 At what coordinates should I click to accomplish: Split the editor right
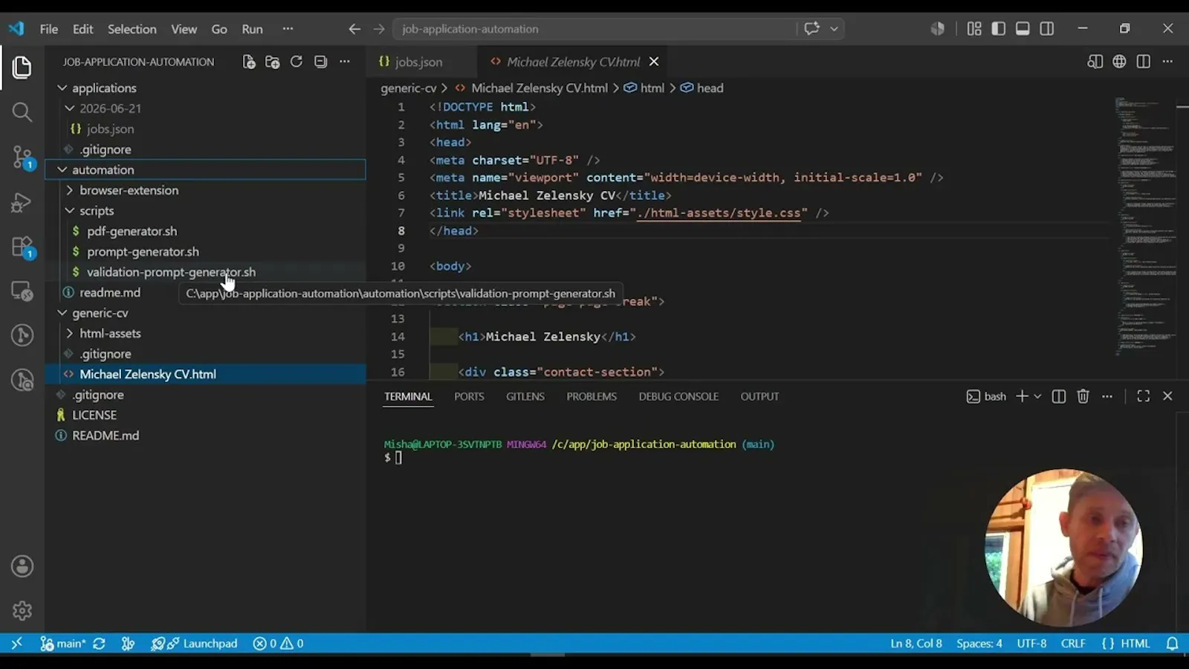tap(1144, 62)
